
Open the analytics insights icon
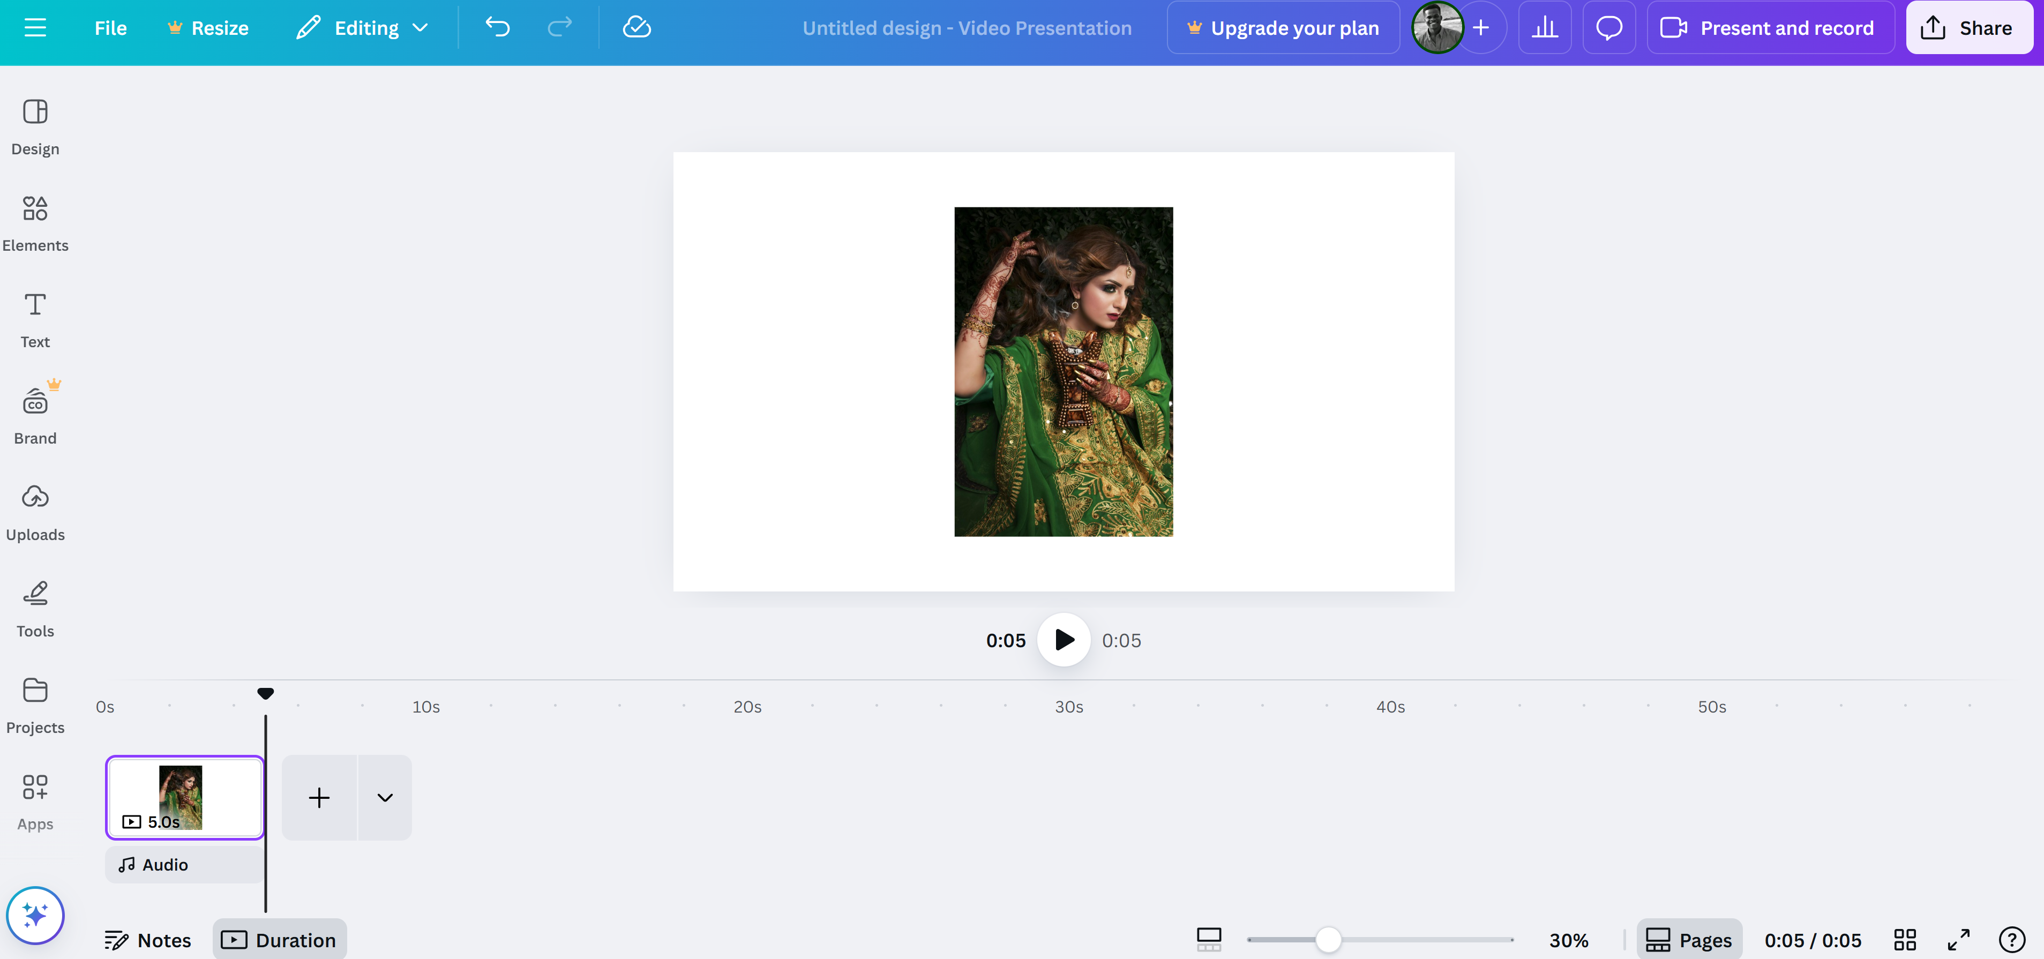(x=1544, y=28)
